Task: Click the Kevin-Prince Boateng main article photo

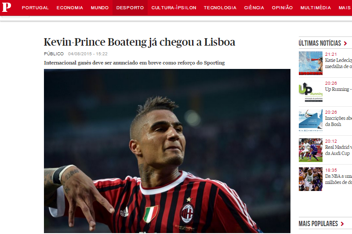Action: coord(167,151)
